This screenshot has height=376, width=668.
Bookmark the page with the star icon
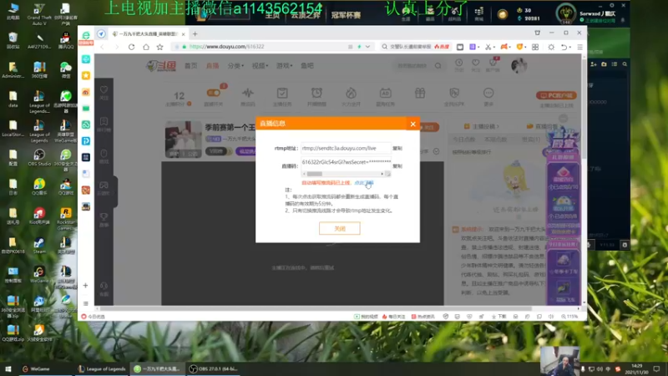[159, 47]
